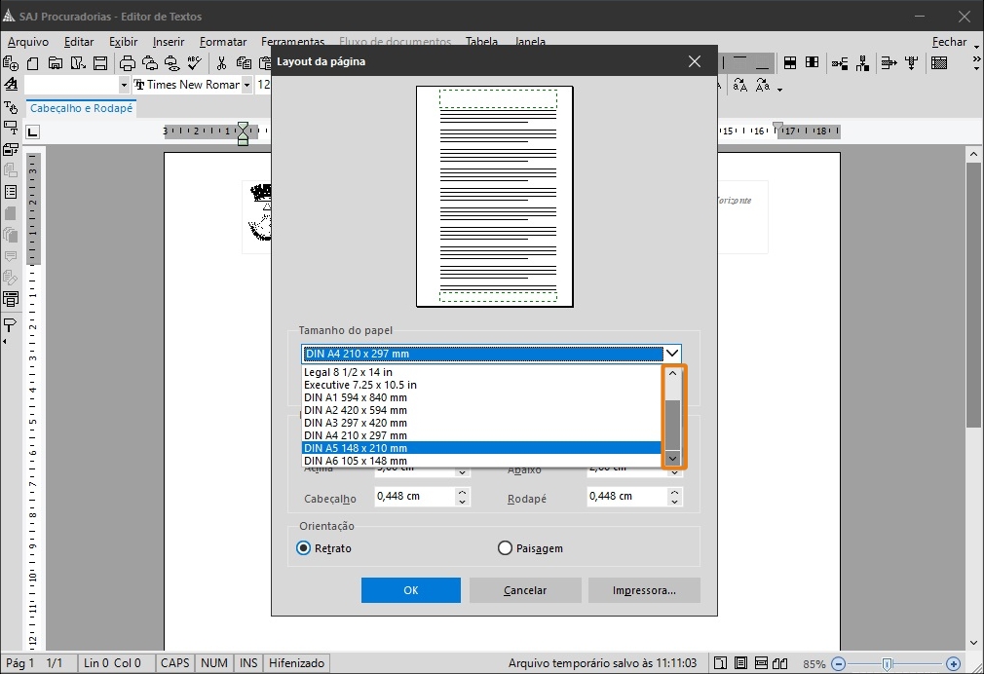
Task: Open the Arquivo menu
Action: (28, 42)
